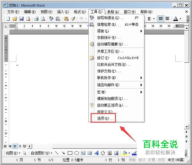
Task: Open the Insert menu
Action: pyautogui.click(x=63, y=12)
